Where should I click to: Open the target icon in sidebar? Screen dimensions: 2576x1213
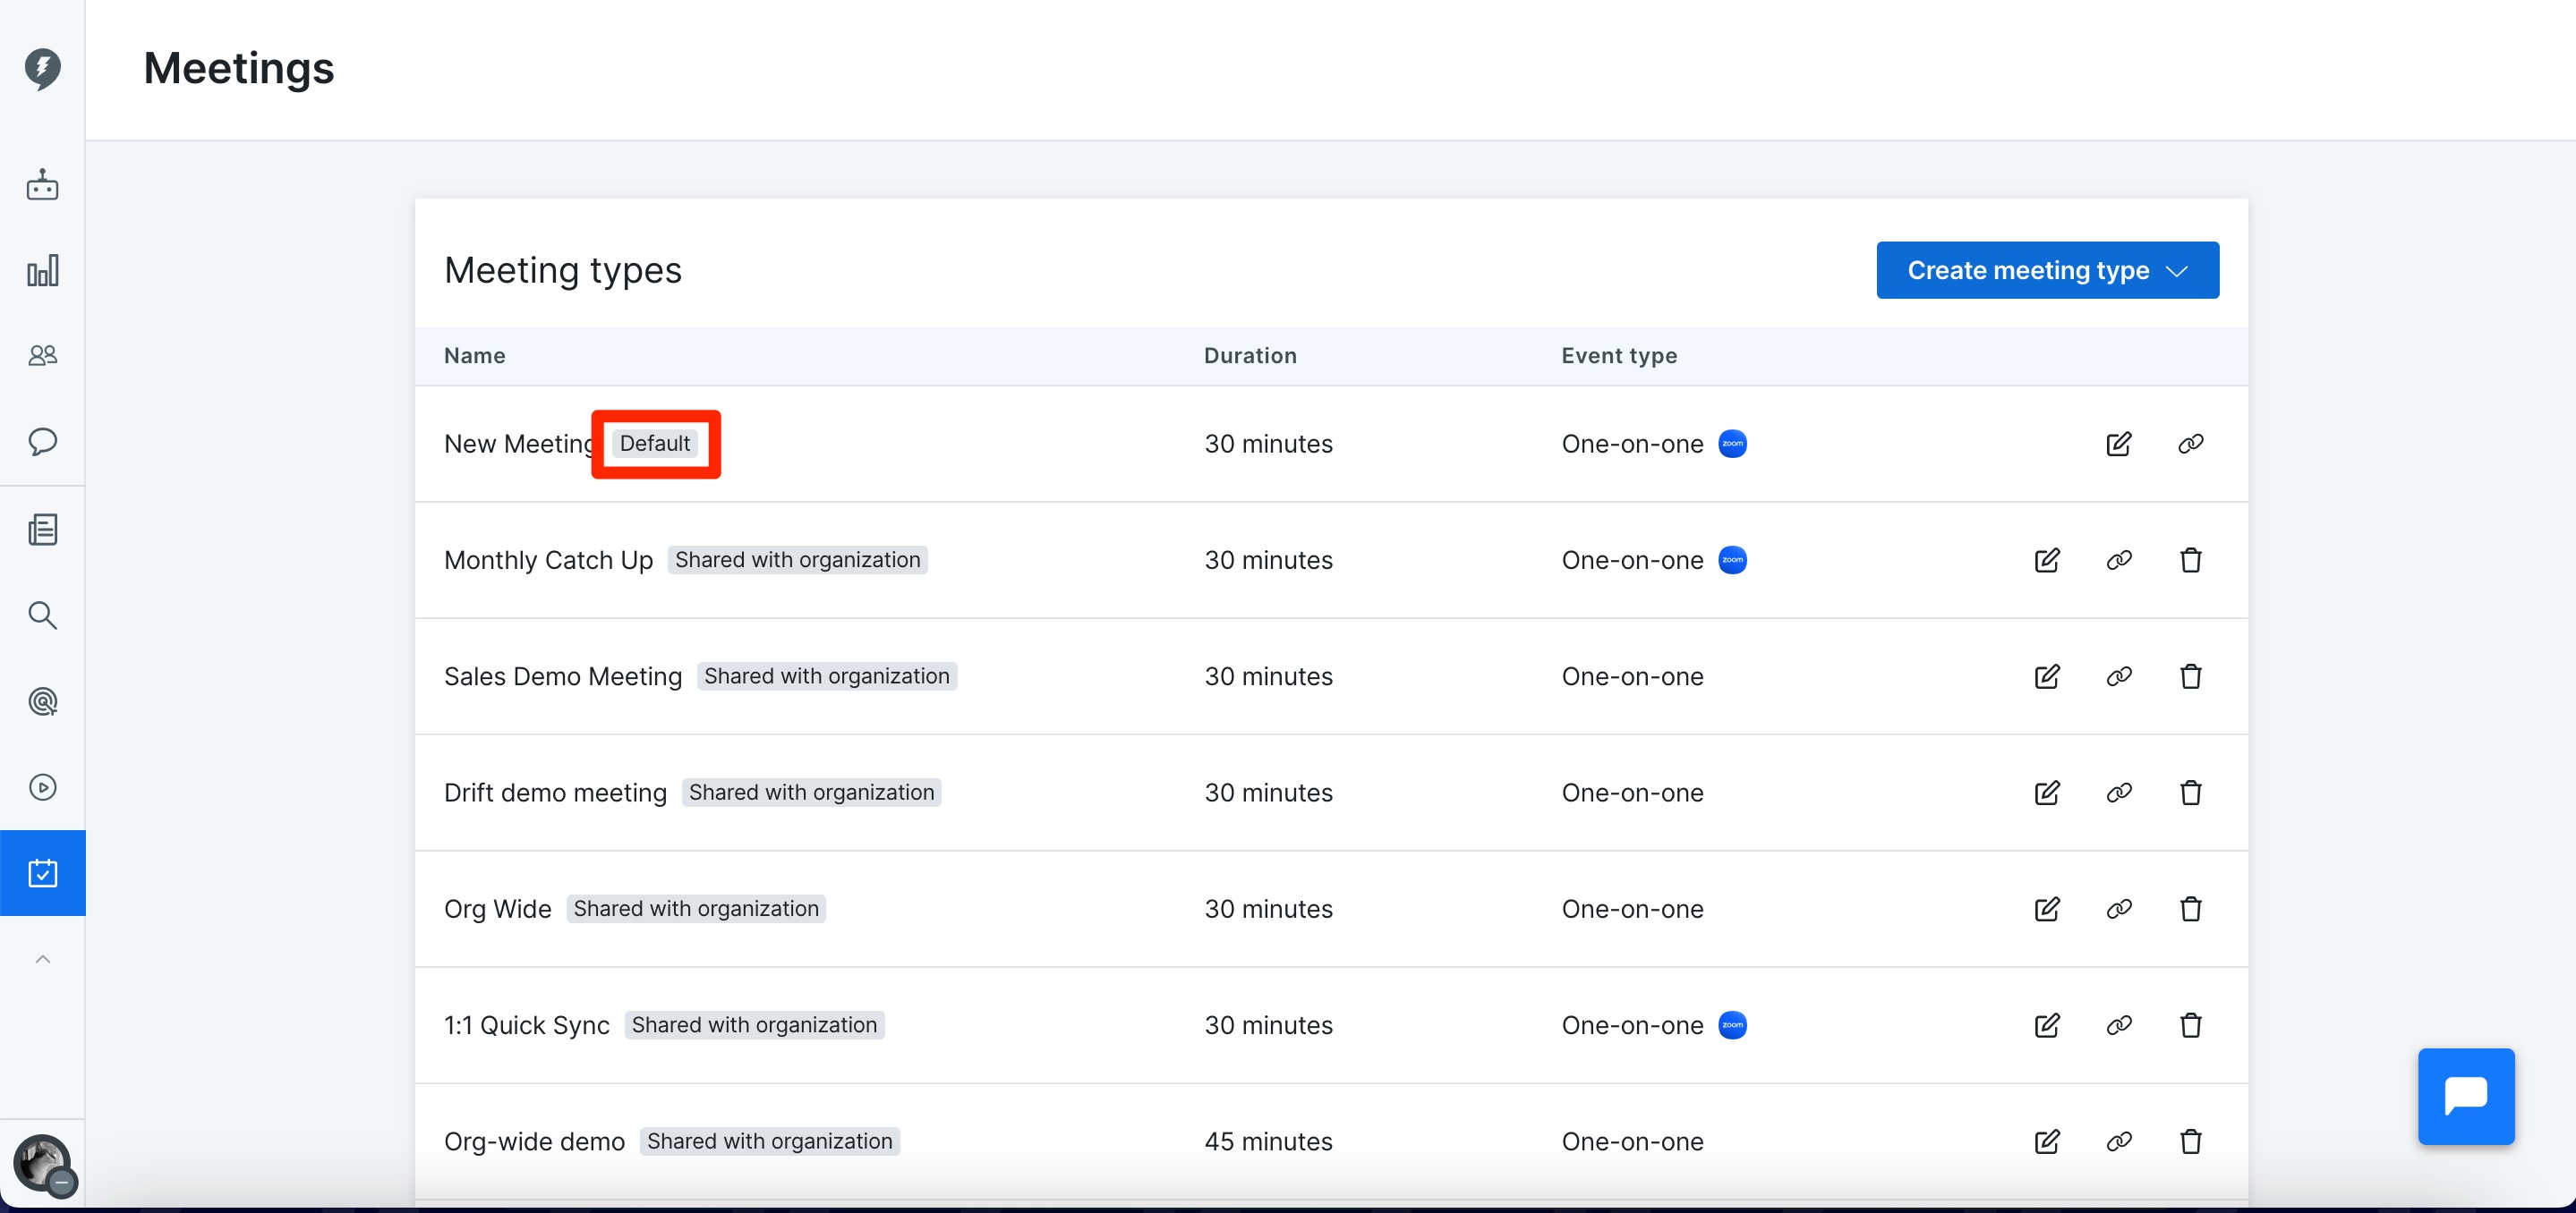[42, 701]
